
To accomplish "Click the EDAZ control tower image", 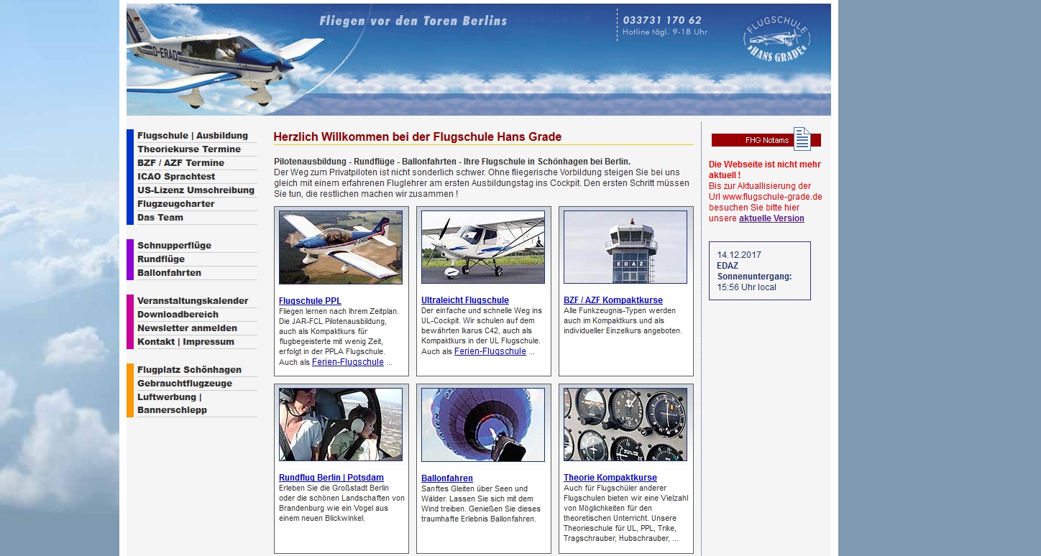I will click(625, 247).
